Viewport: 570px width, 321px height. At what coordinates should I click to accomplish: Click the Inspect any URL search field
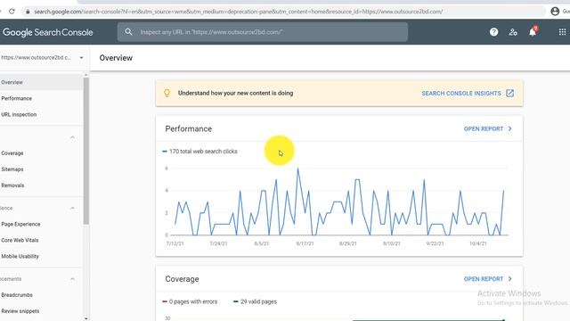tap(263, 32)
